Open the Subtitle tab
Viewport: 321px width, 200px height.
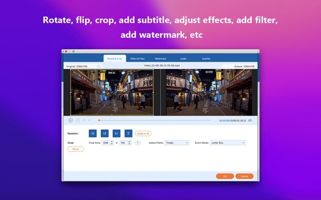[x=206, y=58]
